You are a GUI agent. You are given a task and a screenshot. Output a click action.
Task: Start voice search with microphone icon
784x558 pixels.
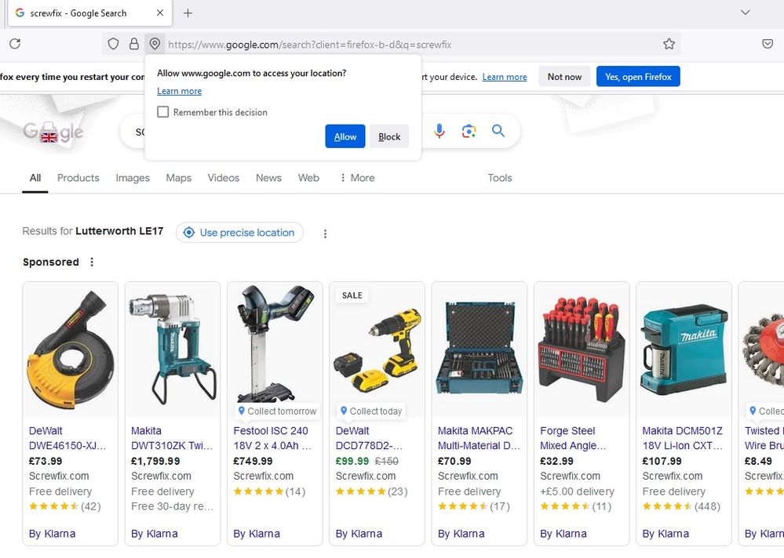click(439, 131)
